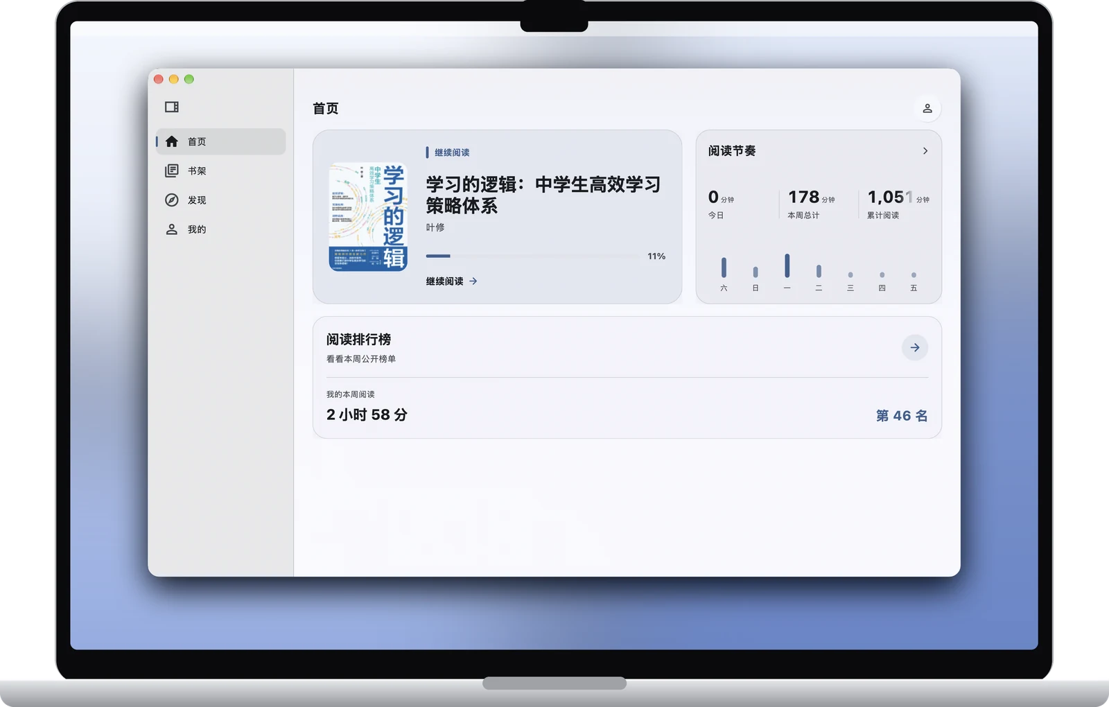Viewport: 1109px width, 707px height.
Task: Click the small 继续阅读 section label
Action: tap(452, 152)
